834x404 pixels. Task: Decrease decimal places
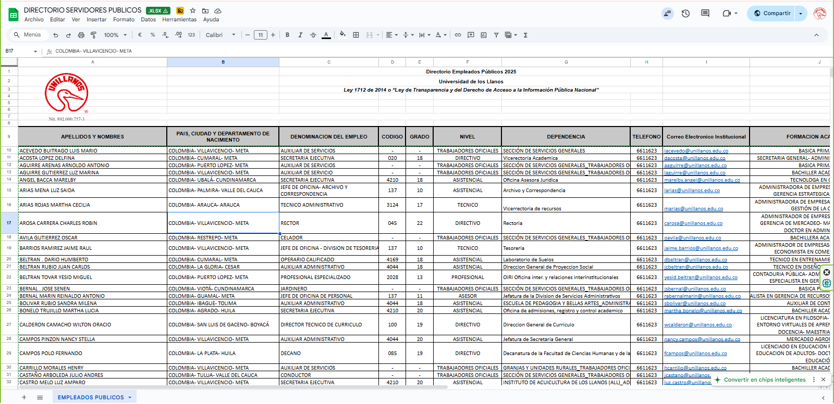[165, 35]
